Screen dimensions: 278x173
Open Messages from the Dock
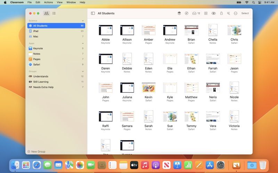[48, 165]
